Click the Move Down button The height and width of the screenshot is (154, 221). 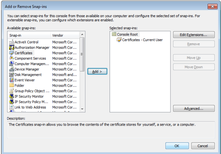tap(194, 67)
